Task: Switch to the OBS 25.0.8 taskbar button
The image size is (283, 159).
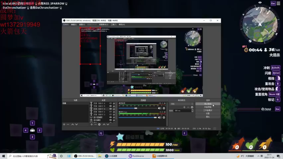Action: click(85, 156)
